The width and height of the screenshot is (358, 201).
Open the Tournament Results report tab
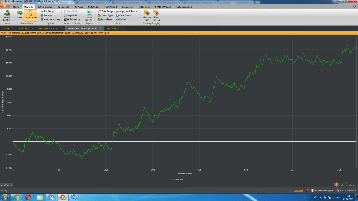tap(48, 29)
